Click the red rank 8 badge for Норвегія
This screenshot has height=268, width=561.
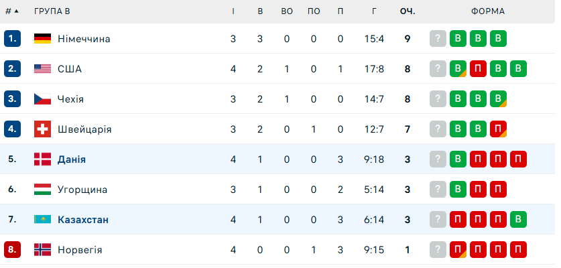[x=13, y=250]
